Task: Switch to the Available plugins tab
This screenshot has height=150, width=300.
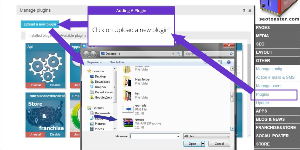Action: (73, 35)
